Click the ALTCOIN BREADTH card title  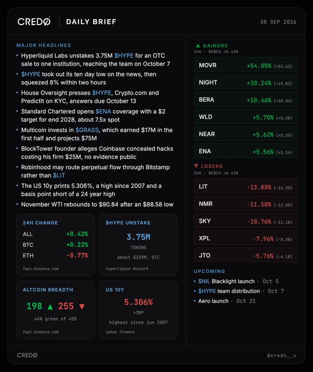point(48,290)
